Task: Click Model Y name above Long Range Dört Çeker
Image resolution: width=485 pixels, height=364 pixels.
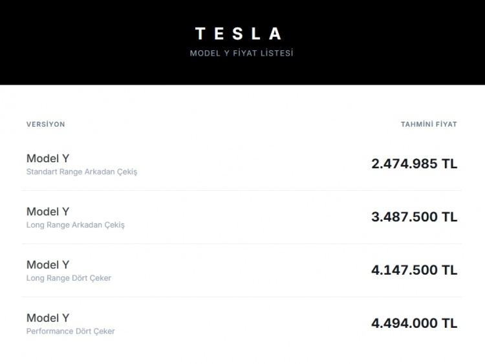Action: (x=48, y=264)
